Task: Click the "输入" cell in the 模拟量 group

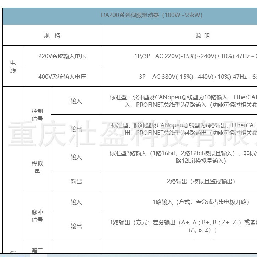Action: point(76,157)
